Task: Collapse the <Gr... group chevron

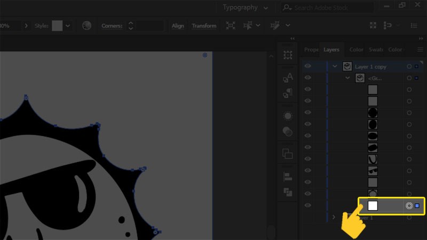Action: click(347, 78)
